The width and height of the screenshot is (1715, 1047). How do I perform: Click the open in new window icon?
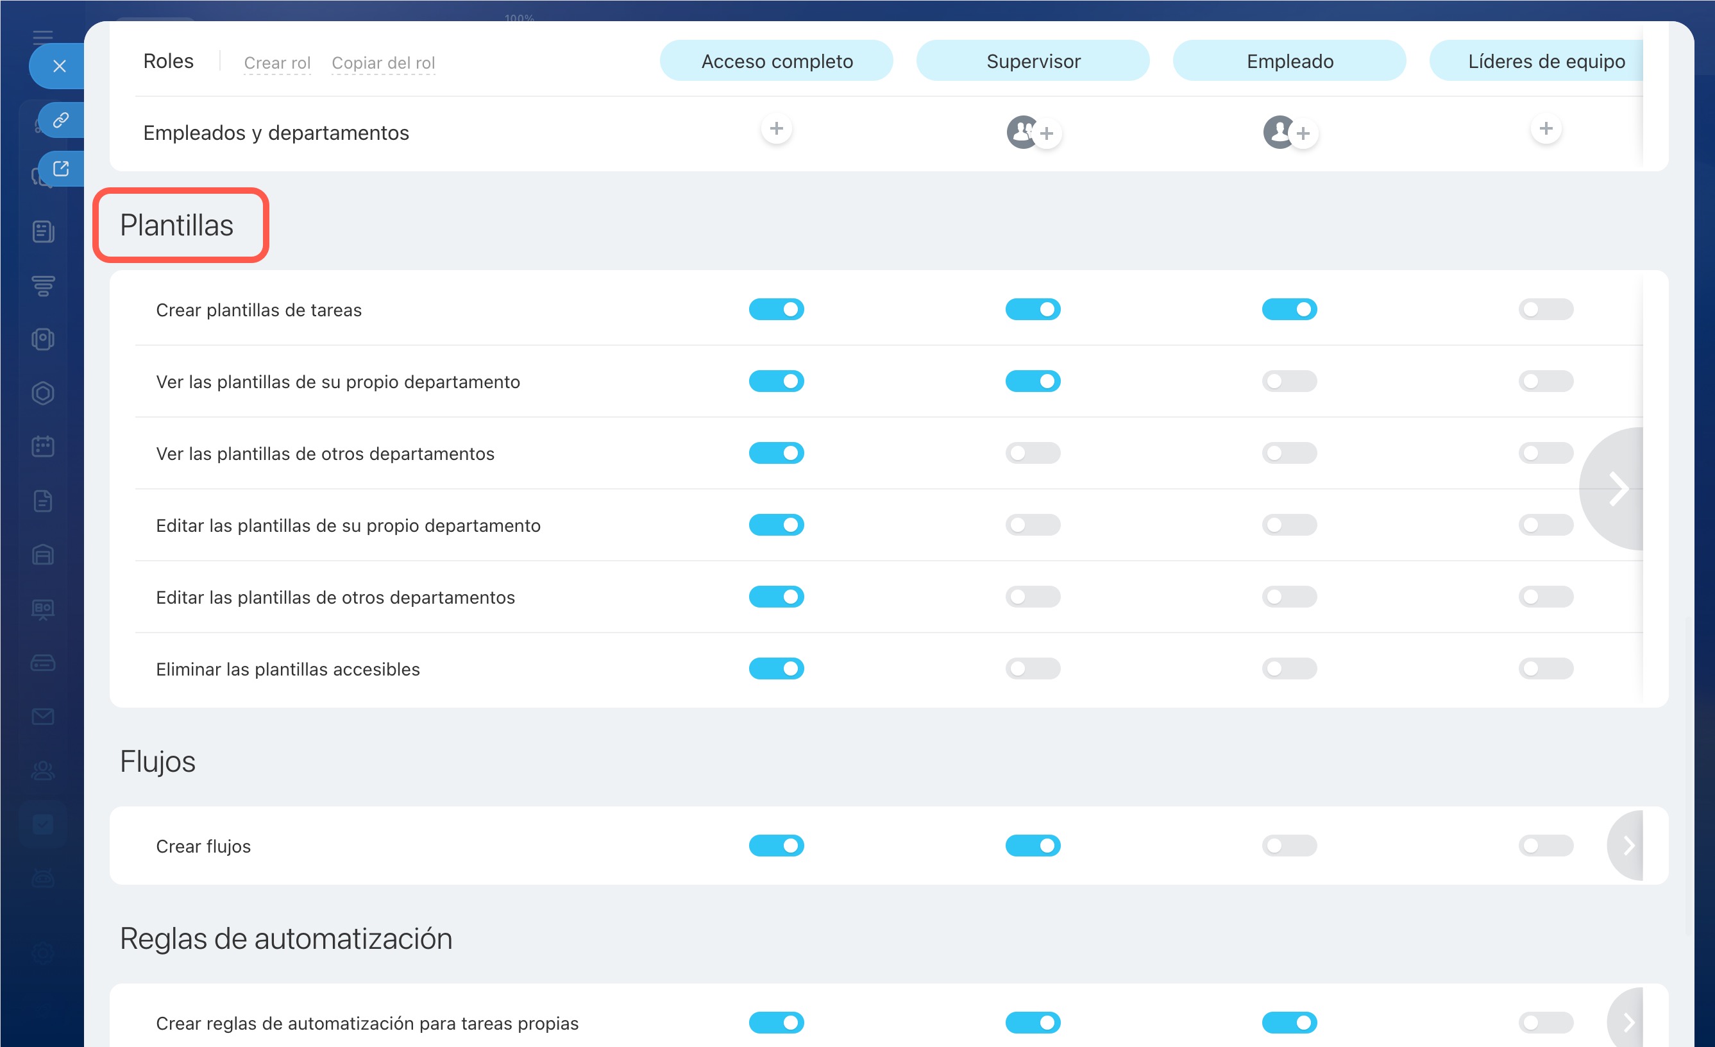tap(62, 169)
